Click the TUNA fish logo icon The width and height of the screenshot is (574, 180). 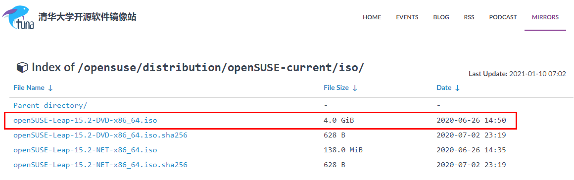point(18,17)
